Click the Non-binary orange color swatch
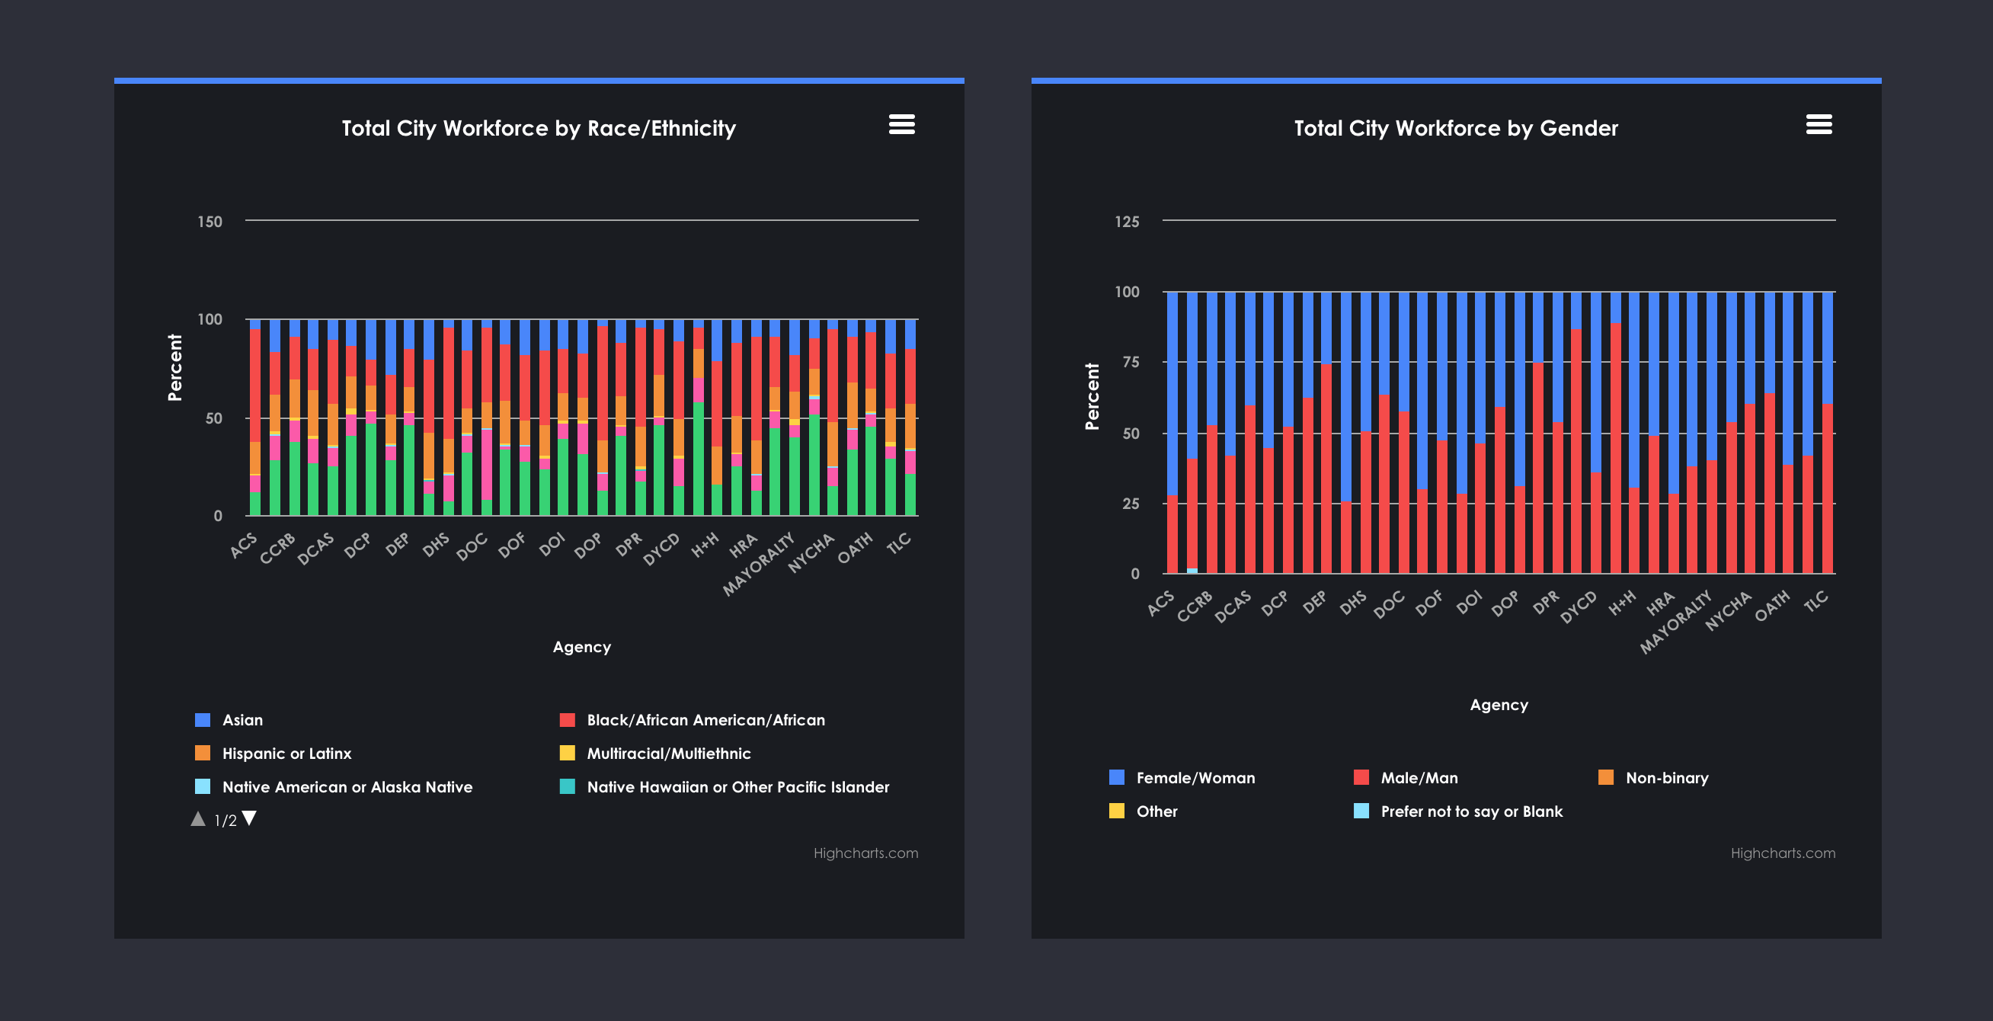 tap(1606, 778)
